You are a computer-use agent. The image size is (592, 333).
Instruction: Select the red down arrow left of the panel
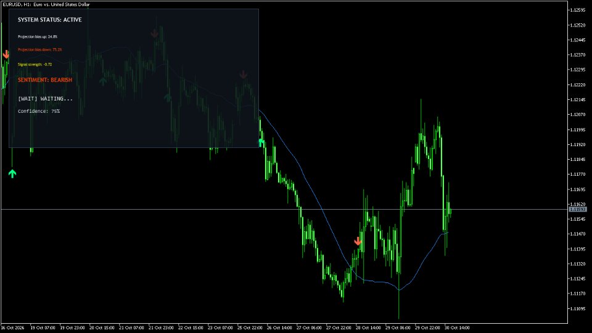coord(6,54)
